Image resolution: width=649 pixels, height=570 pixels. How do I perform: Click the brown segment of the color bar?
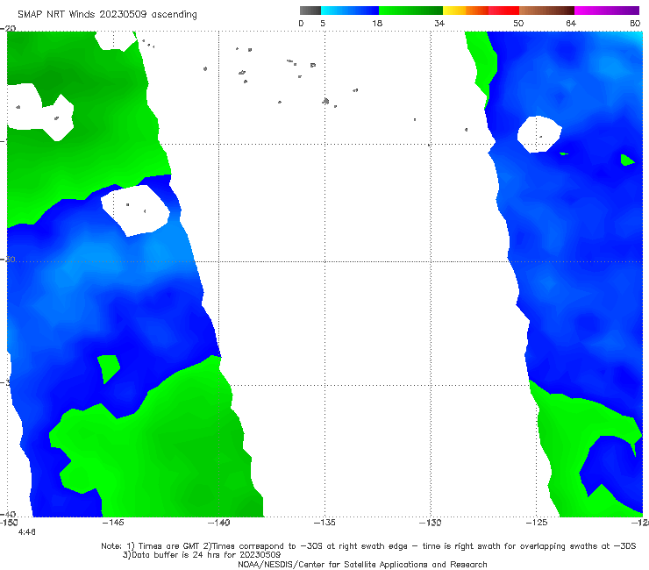tap(546, 11)
